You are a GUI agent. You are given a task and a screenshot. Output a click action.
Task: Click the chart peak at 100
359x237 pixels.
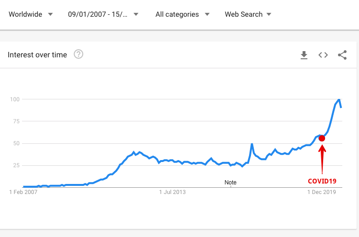click(339, 99)
